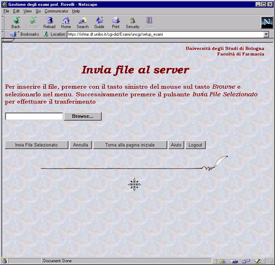Click Torna alla pagina iniziale button
The image size is (275, 265).
[x=130, y=145]
